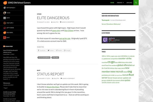
Task: Click the OSG orange logo in header
Action: click(x=5, y=3)
